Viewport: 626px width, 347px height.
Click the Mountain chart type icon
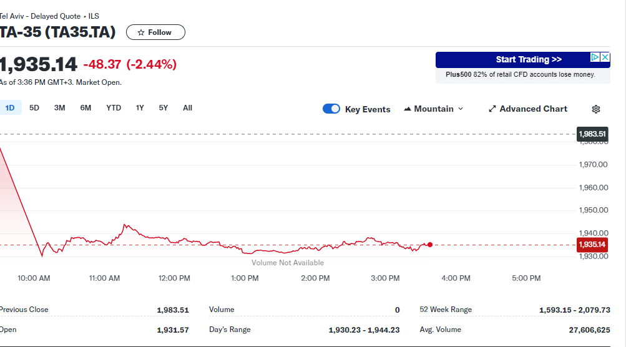pyautogui.click(x=408, y=109)
